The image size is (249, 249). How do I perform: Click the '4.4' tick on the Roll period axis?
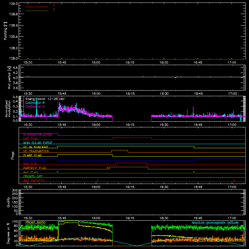click(15, 68)
